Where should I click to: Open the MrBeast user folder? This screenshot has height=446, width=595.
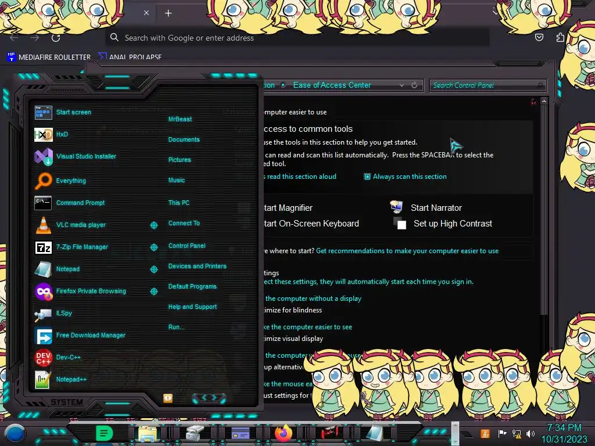tap(180, 119)
